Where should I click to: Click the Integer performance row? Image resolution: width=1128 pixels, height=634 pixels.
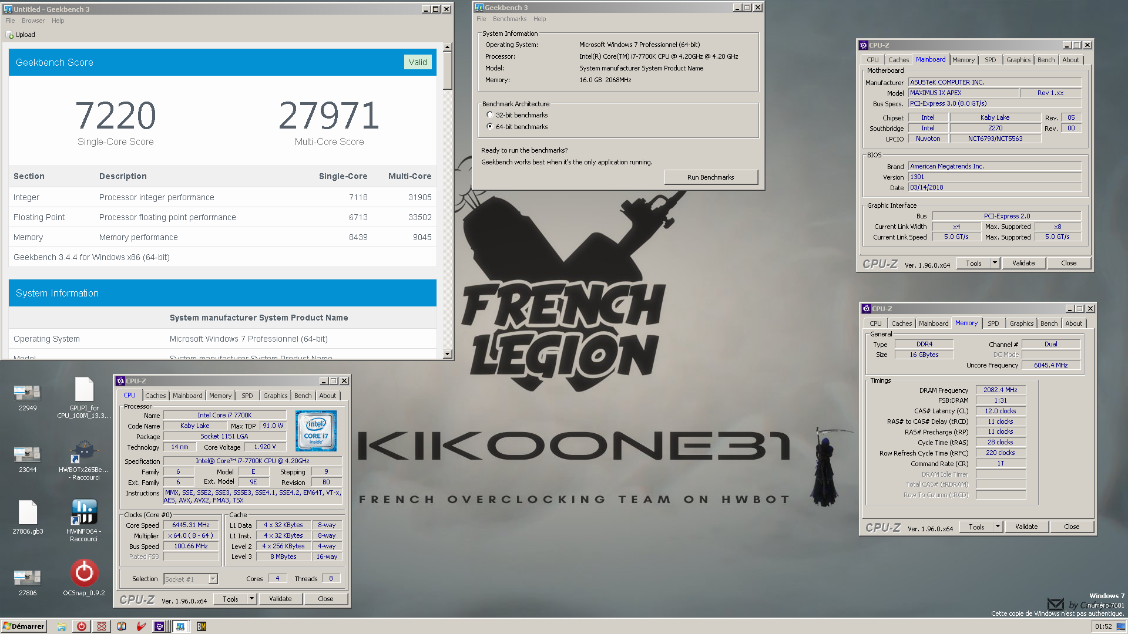point(222,197)
